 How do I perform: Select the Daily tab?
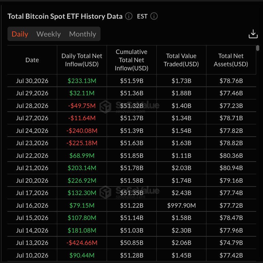[20, 34]
